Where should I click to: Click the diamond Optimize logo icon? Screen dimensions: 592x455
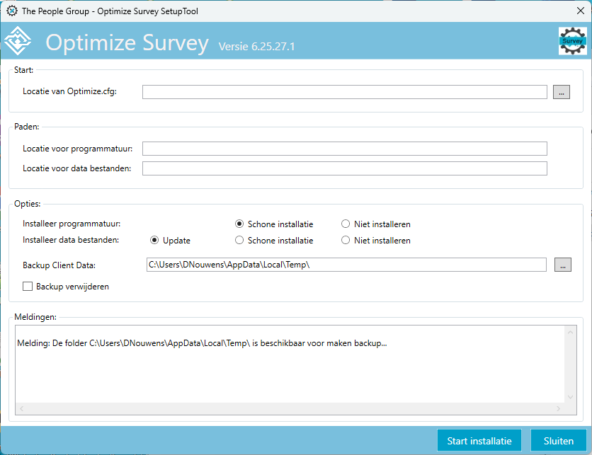[18, 41]
